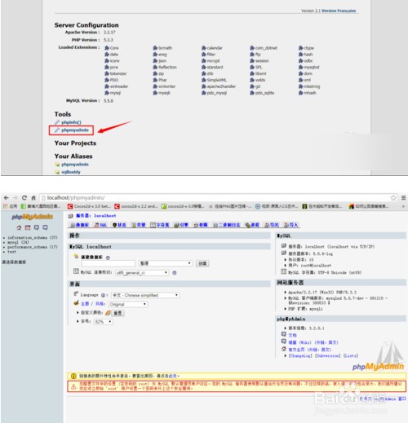Open the Databases tab

point(80,225)
